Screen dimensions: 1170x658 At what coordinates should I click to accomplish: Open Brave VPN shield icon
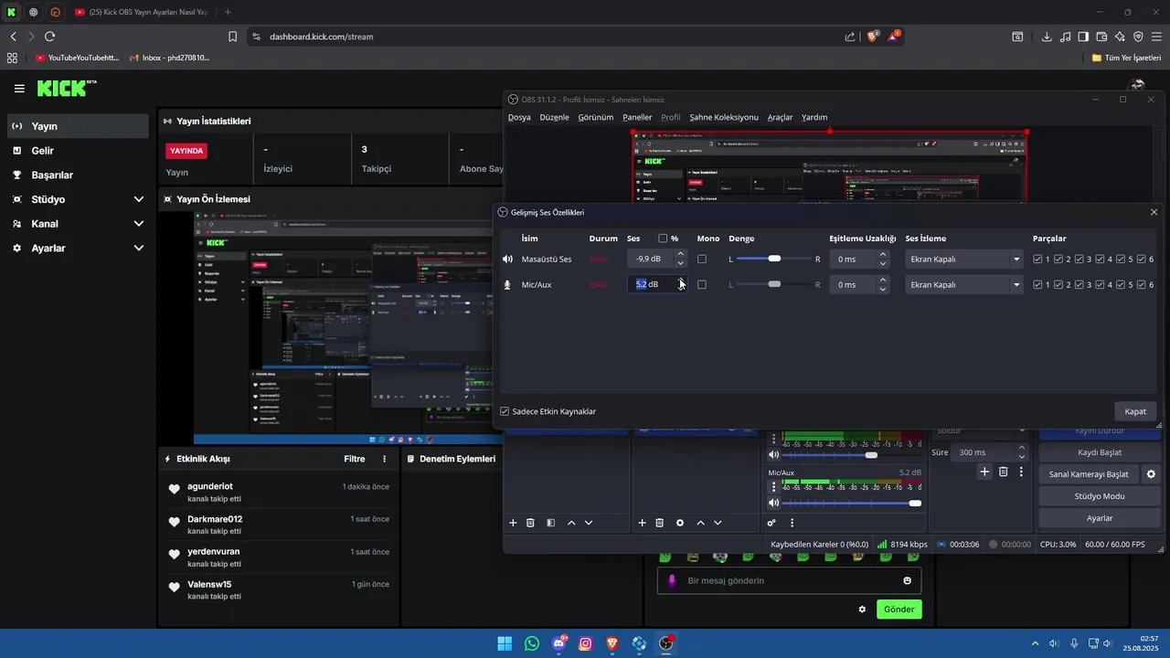pos(1138,37)
